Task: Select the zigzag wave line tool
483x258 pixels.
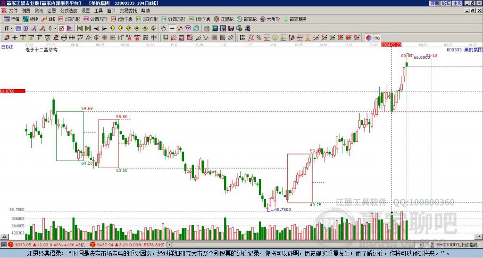Action: click(x=207, y=38)
